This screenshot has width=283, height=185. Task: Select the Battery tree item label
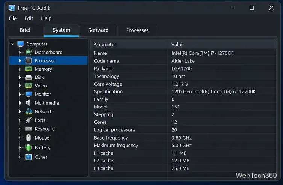pyautogui.click(x=42, y=147)
